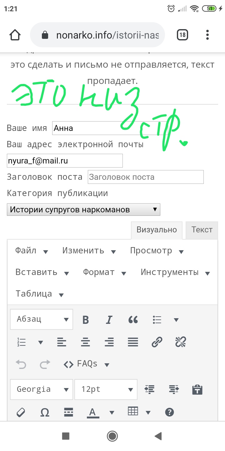
Task: Open text color picker dropdown arrow
Action: [x=112, y=412]
